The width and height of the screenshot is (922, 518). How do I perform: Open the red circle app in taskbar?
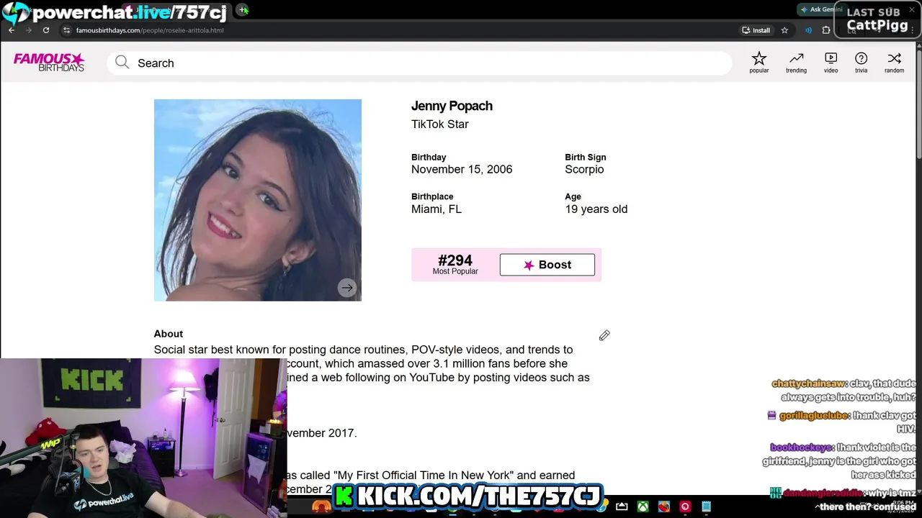click(x=685, y=506)
